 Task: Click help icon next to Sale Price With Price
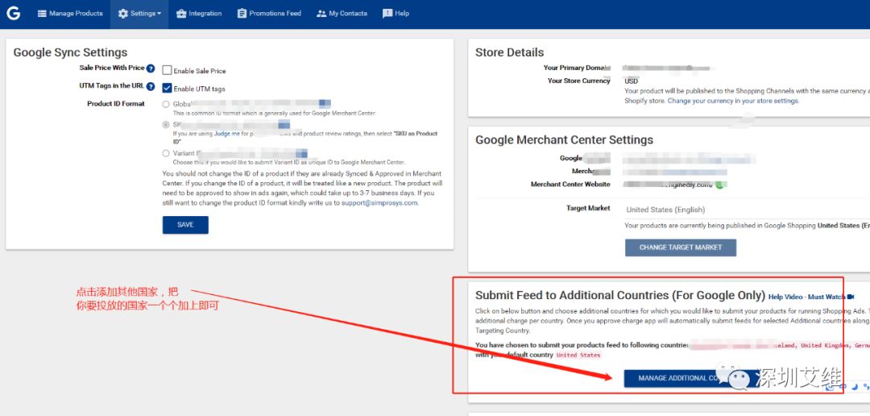tap(151, 69)
